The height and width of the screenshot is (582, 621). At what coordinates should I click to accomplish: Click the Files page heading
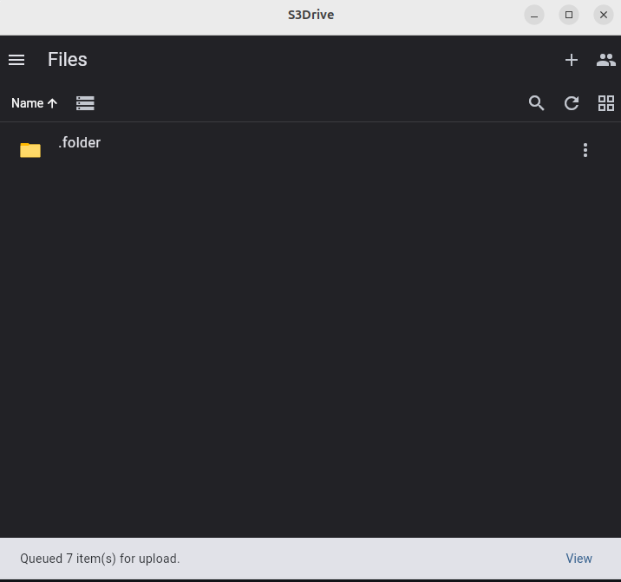pyautogui.click(x=68, y=60)
